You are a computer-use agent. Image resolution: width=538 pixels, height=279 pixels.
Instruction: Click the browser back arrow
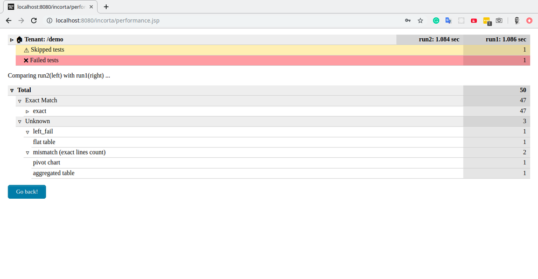[x=9, y=20]
